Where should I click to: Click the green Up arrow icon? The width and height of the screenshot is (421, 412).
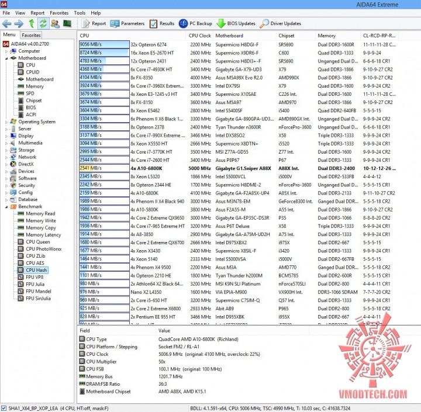32,23
